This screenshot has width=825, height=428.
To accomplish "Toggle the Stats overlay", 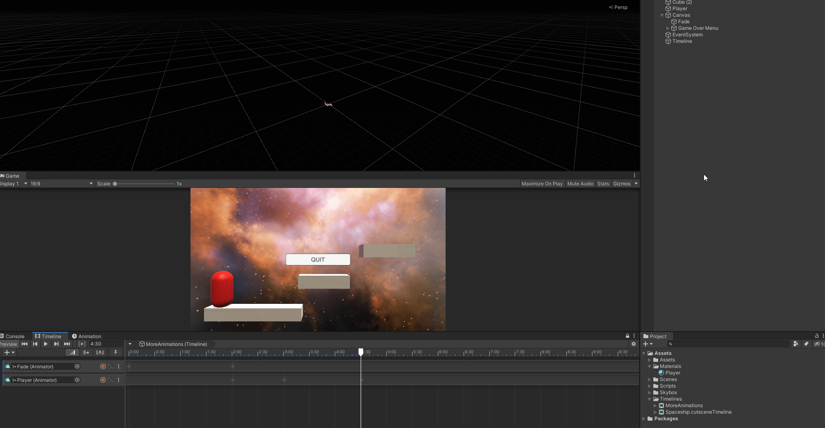I will tap(603, 184).
